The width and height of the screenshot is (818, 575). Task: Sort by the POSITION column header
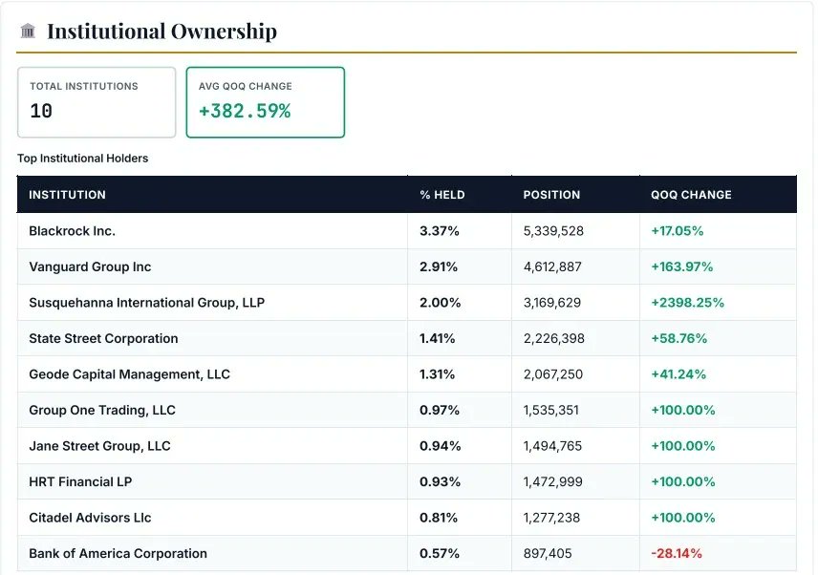coord(551,194)
